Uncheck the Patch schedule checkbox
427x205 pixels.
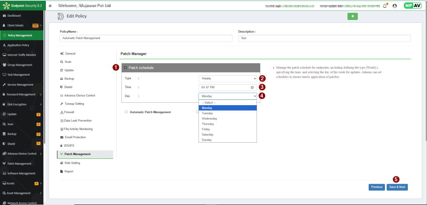point(126,68)
